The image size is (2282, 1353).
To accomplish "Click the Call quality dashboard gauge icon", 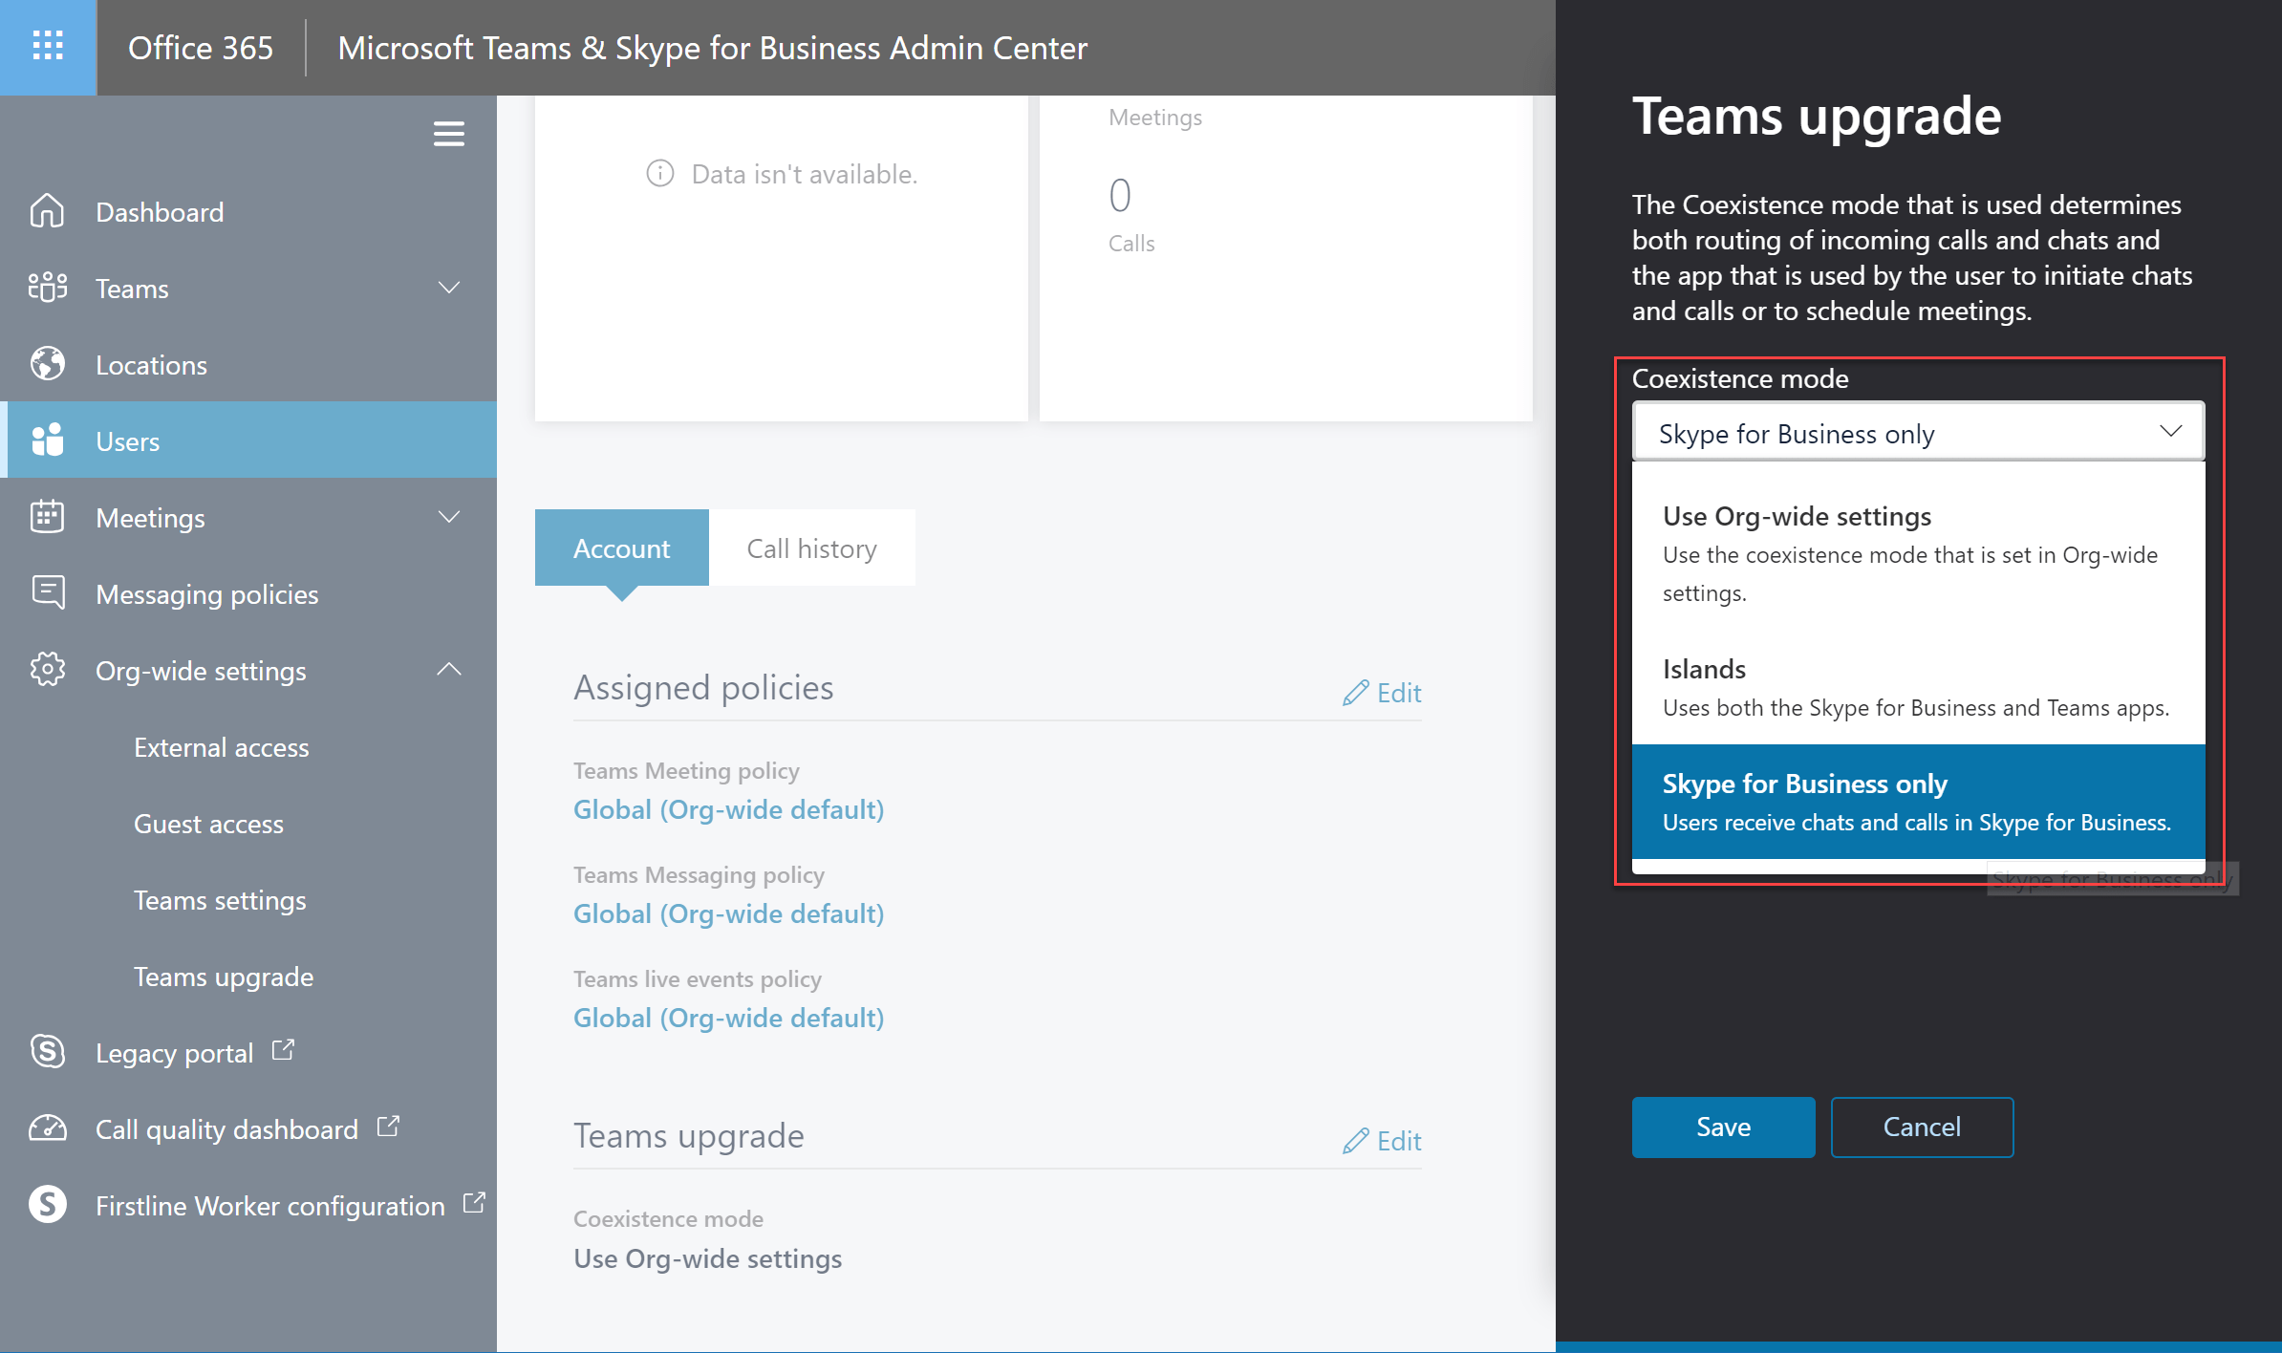I will click(x=47, y=1128).
